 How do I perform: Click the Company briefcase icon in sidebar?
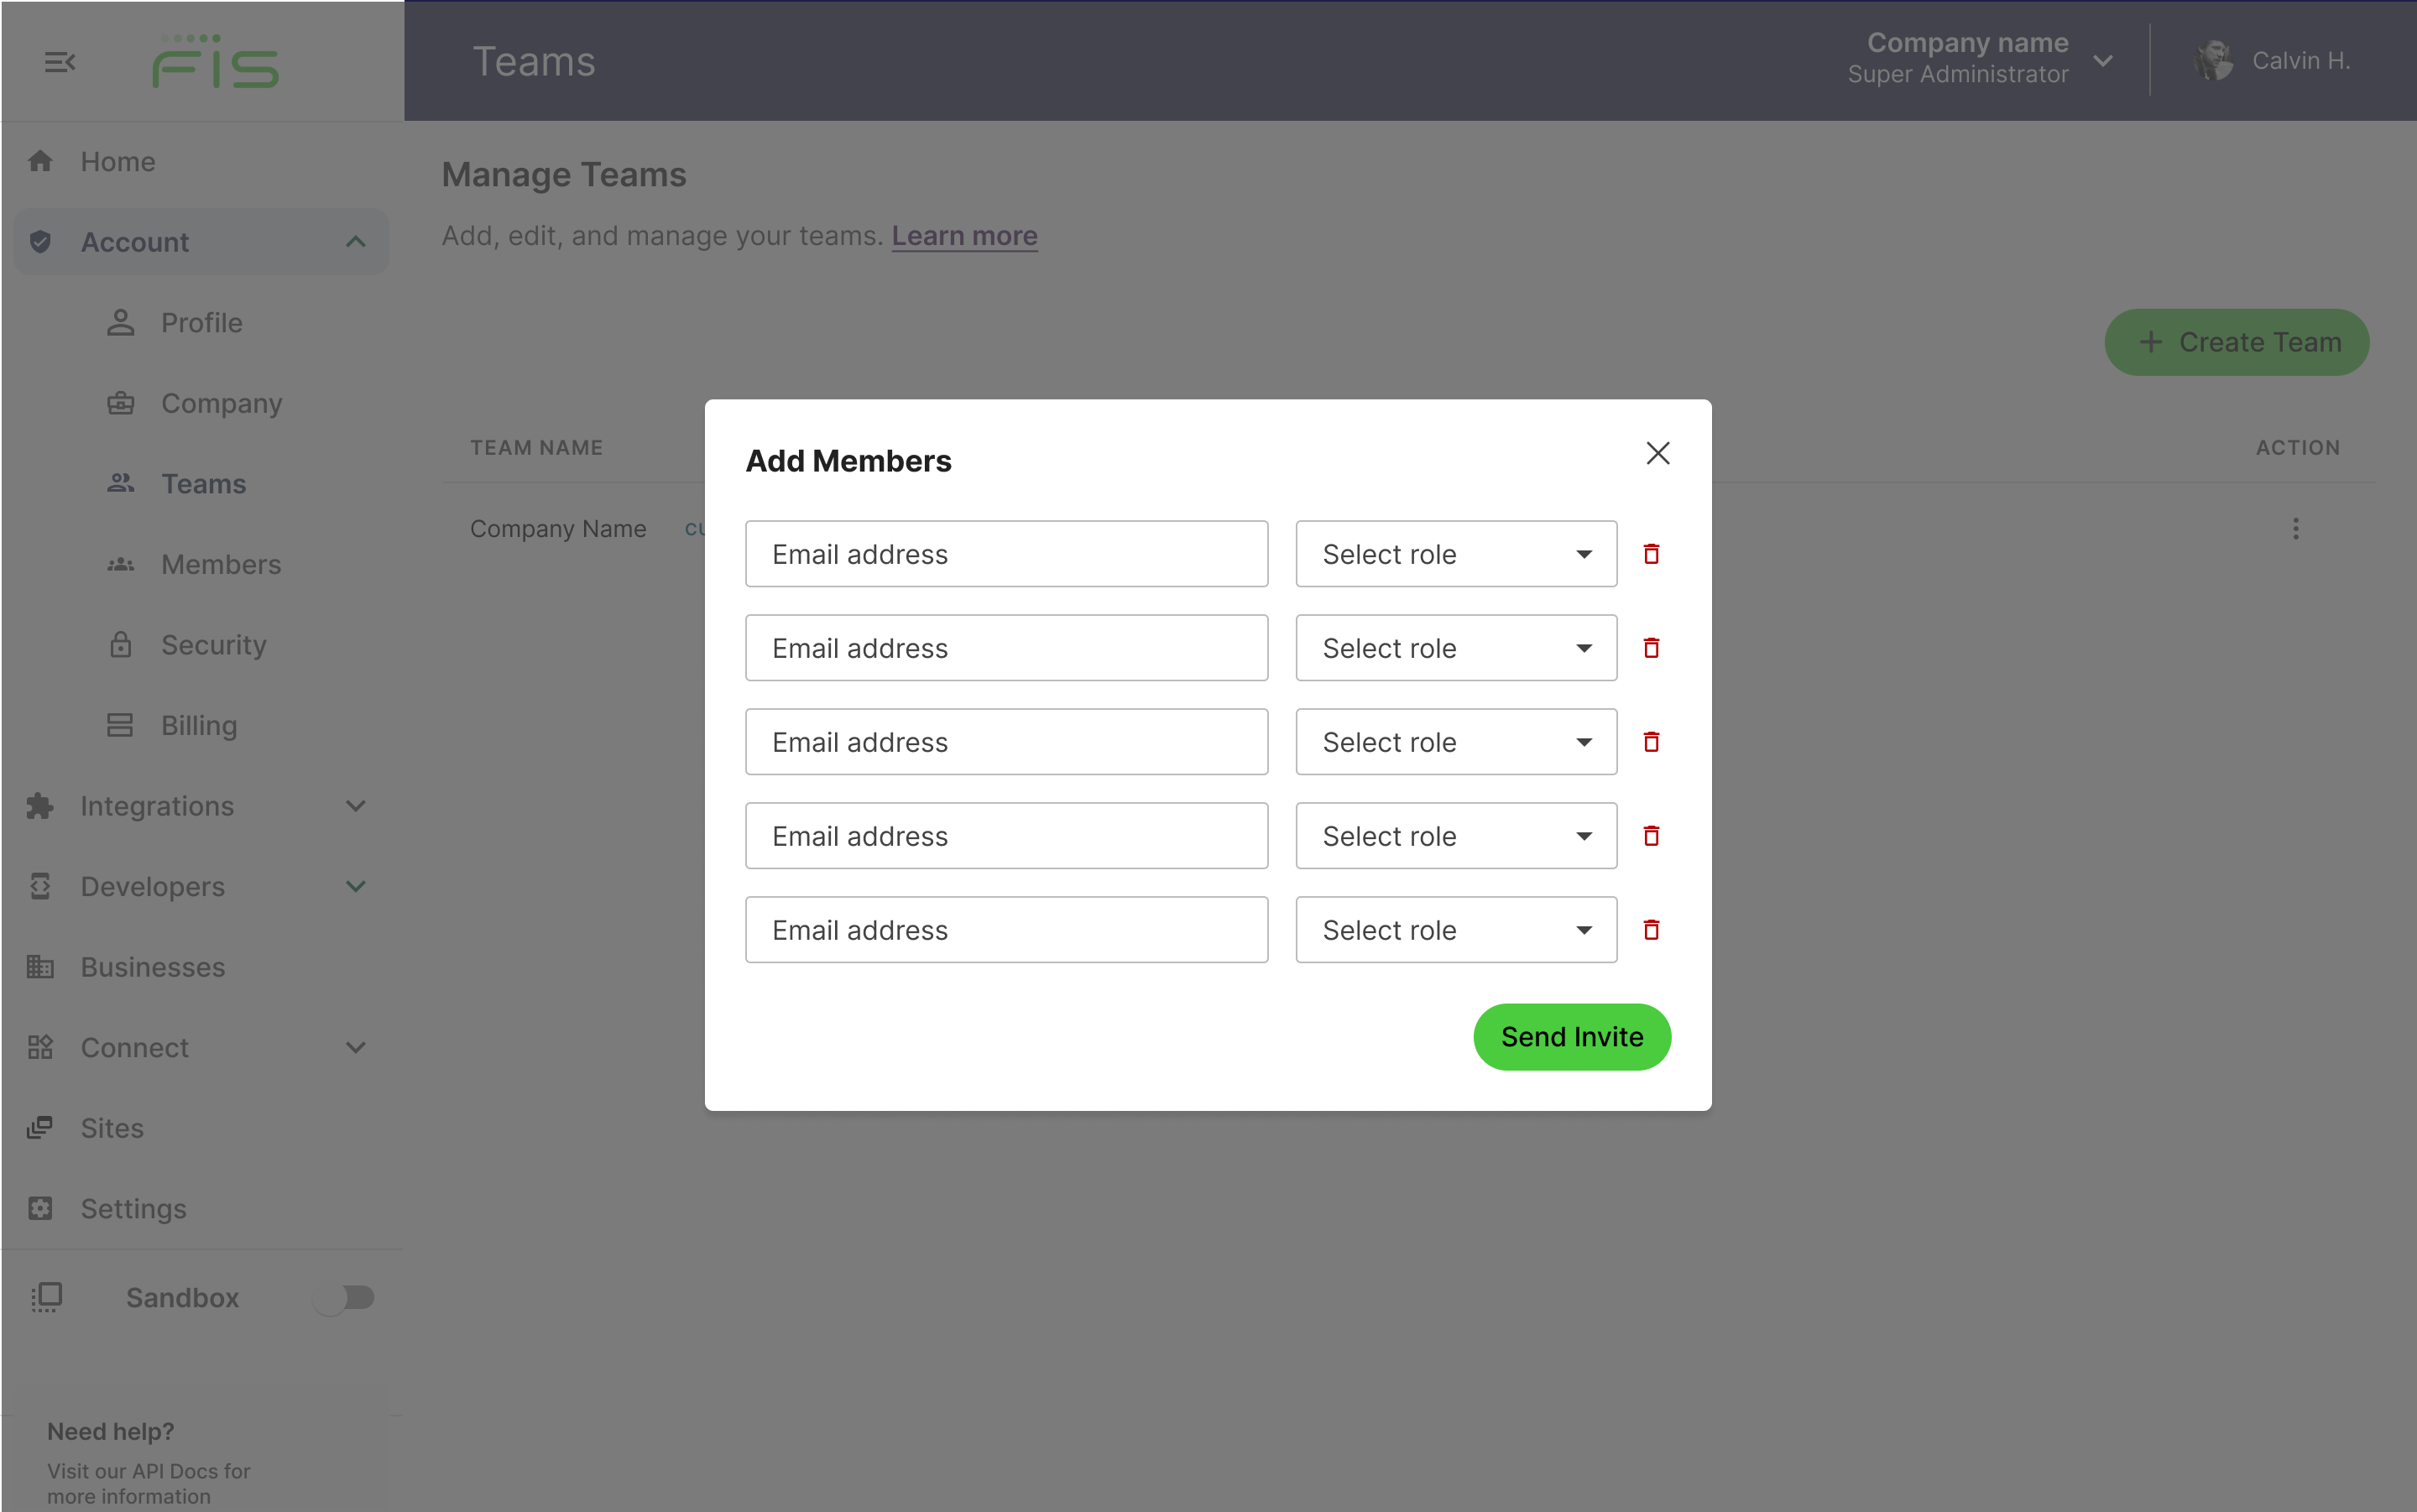click(118, 403)
